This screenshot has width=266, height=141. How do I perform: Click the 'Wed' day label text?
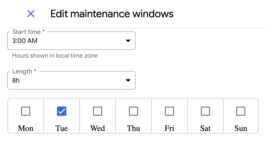[98, 128]
